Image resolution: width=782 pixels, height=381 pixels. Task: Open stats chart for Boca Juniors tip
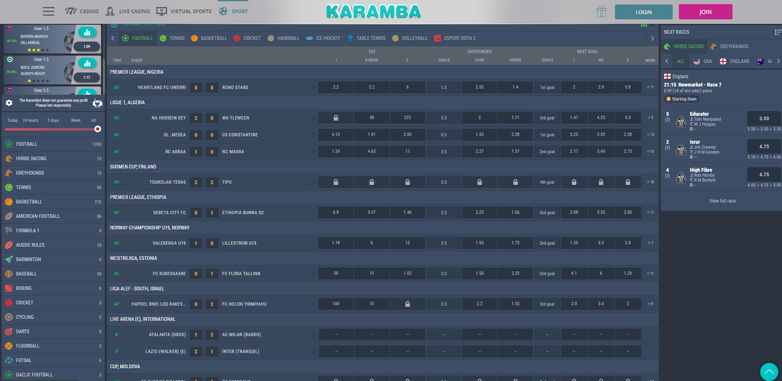click(x=87, y=63)
